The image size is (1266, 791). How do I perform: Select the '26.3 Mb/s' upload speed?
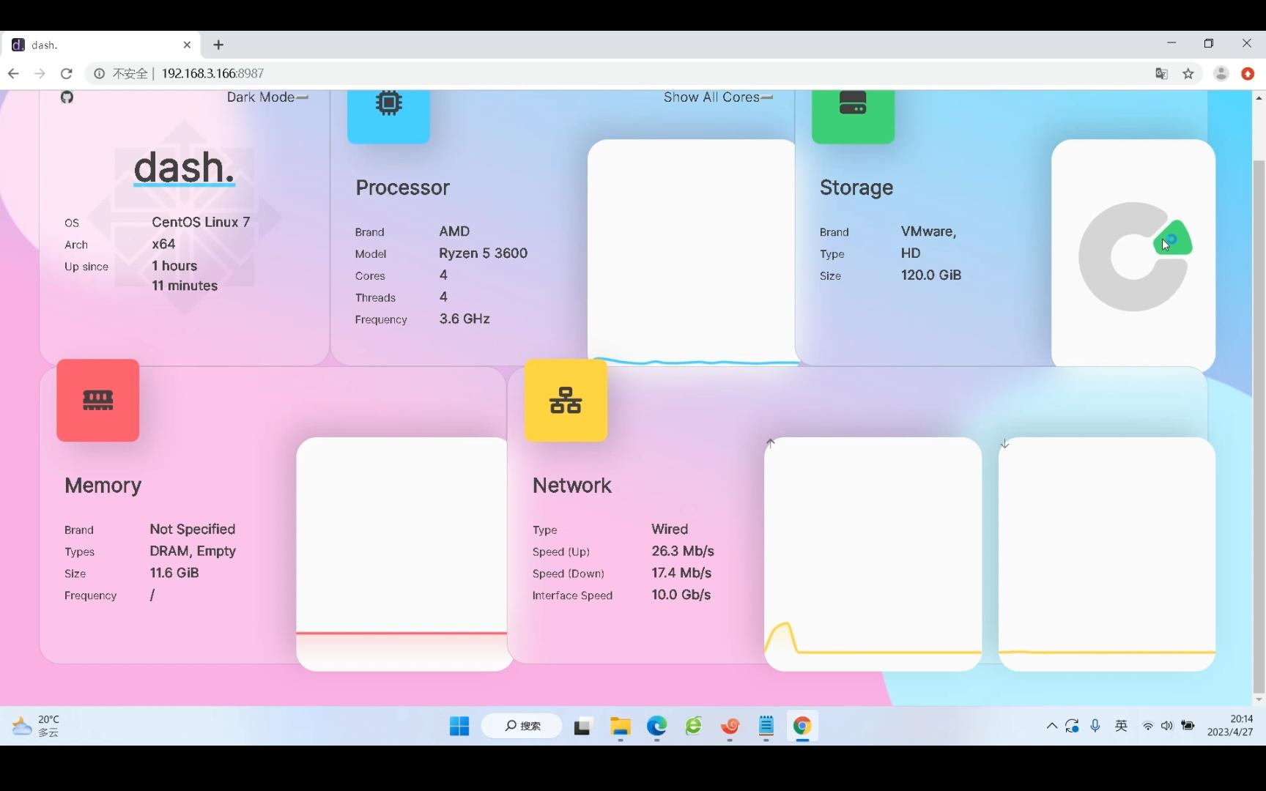(x=683, y=551)
